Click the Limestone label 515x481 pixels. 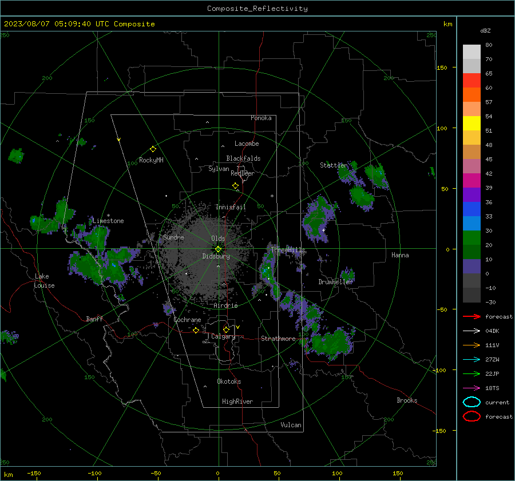[108, 221]
